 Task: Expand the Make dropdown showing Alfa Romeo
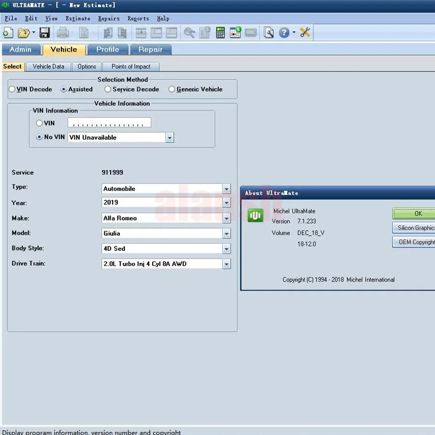226,218
